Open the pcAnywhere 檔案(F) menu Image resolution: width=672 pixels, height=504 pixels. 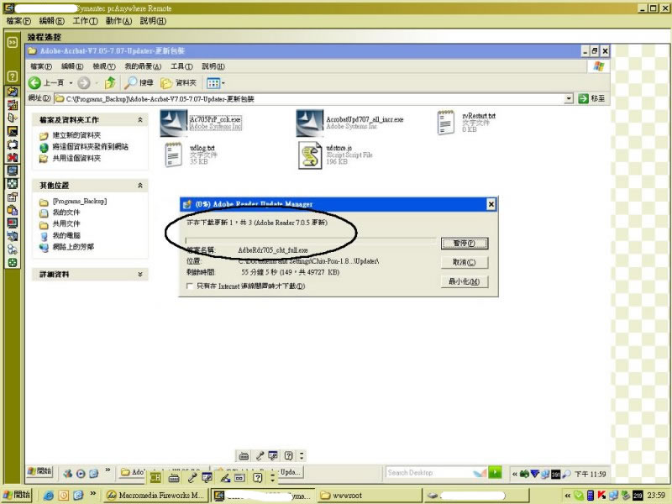18,20
